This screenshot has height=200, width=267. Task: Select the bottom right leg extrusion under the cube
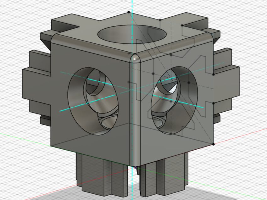[x=164, y=175]
